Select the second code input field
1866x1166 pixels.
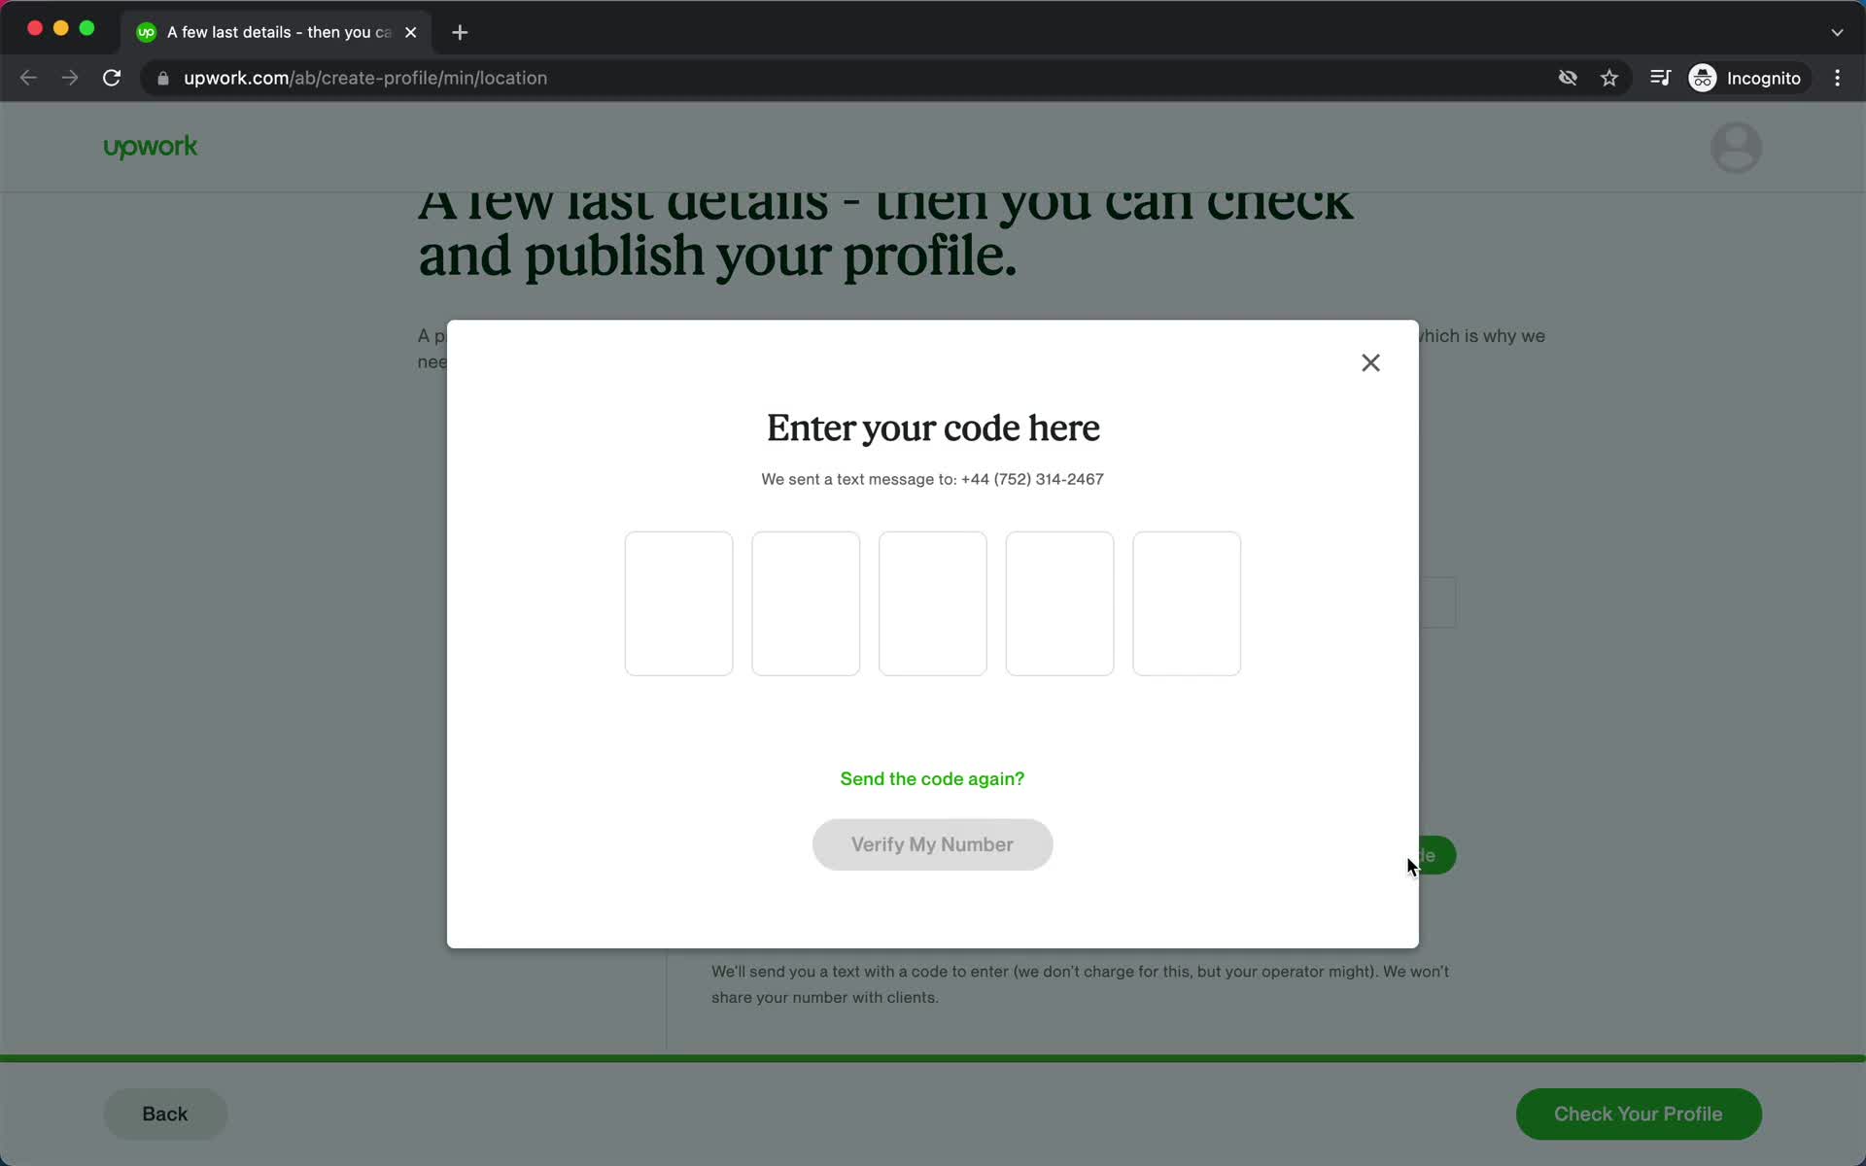pos(805,603)
